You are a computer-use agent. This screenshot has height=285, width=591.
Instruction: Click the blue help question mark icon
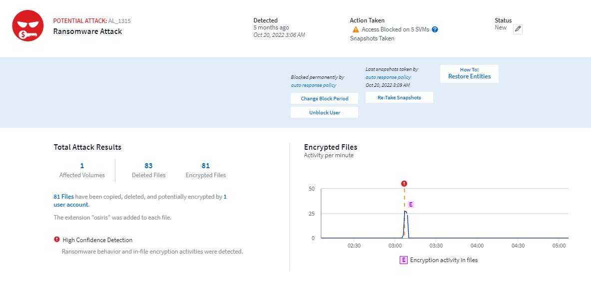435,29
